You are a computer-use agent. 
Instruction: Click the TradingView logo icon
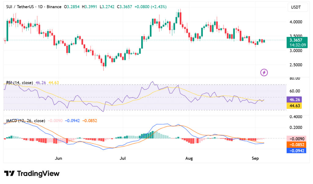click(x=9, y=174)
